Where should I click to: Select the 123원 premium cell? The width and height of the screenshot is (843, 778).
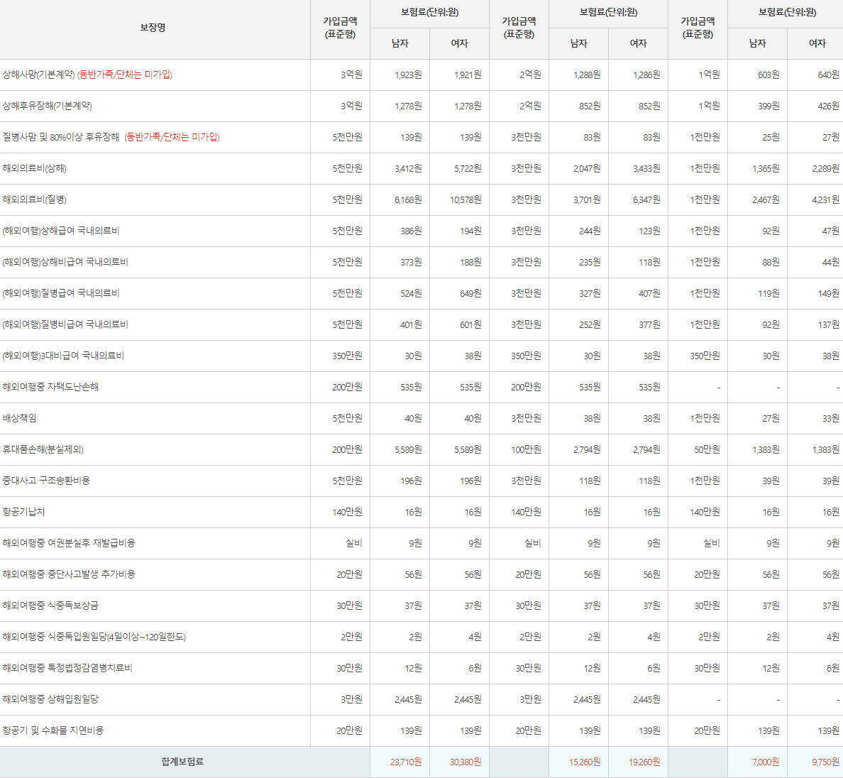(x=649, y=231)
